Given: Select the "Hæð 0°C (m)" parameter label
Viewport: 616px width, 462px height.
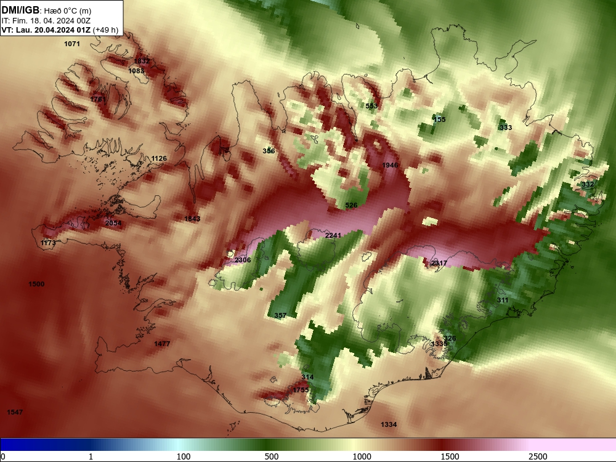Looking at the screenshot, I should [68, 11].
